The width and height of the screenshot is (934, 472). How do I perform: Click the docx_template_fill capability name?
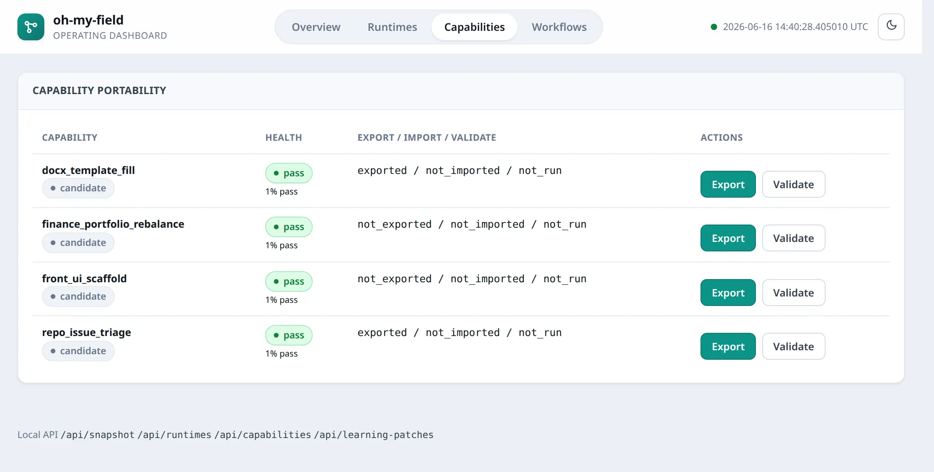tap(88, 170)
